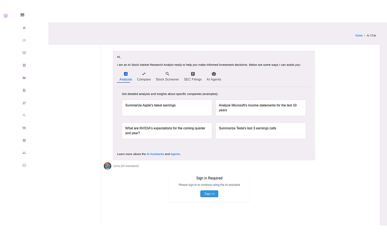Choose 'Summarize Apple's latest earnings' example

167,108
